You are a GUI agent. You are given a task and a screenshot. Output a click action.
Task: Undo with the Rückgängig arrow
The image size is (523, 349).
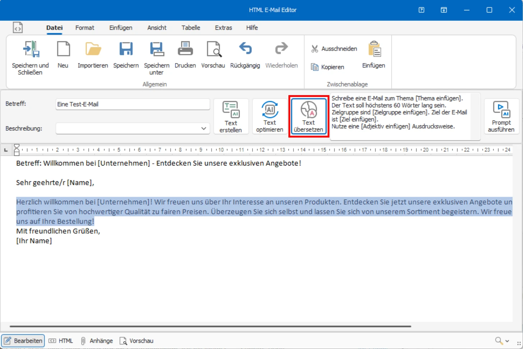245,48
